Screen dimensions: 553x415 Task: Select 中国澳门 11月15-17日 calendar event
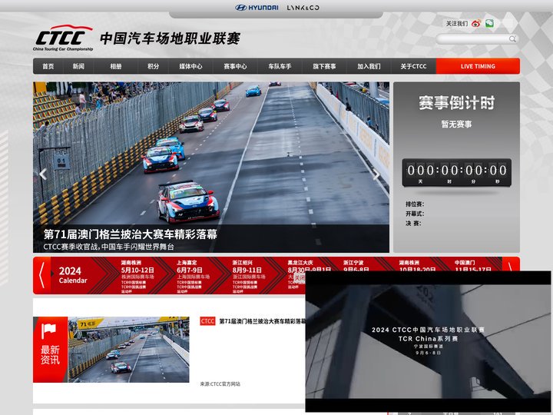pos(472,266)
